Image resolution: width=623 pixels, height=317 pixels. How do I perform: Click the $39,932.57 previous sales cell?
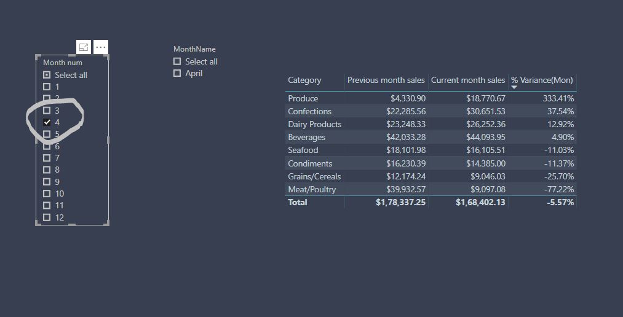coord(406,189)
